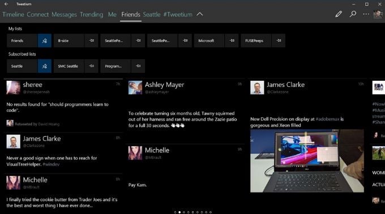Open the VisualTreeHelper tweet text
This screenshot has height=214, width=385.
52,161
